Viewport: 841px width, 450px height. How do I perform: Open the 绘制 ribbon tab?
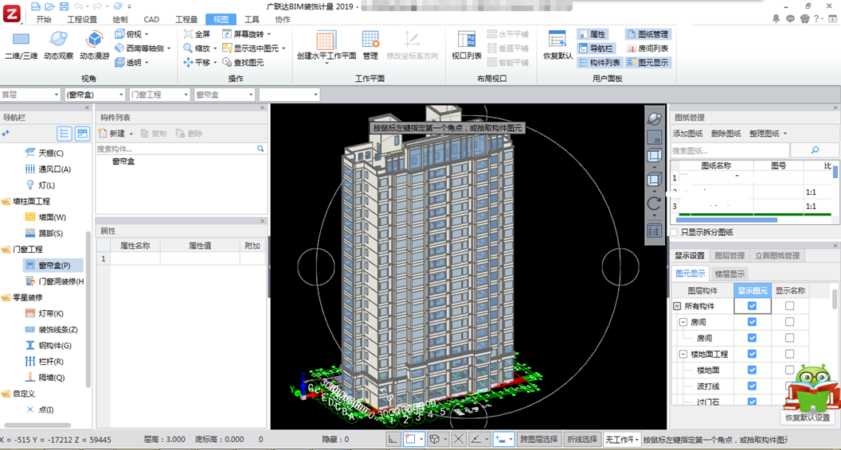(x=120, y=20)
